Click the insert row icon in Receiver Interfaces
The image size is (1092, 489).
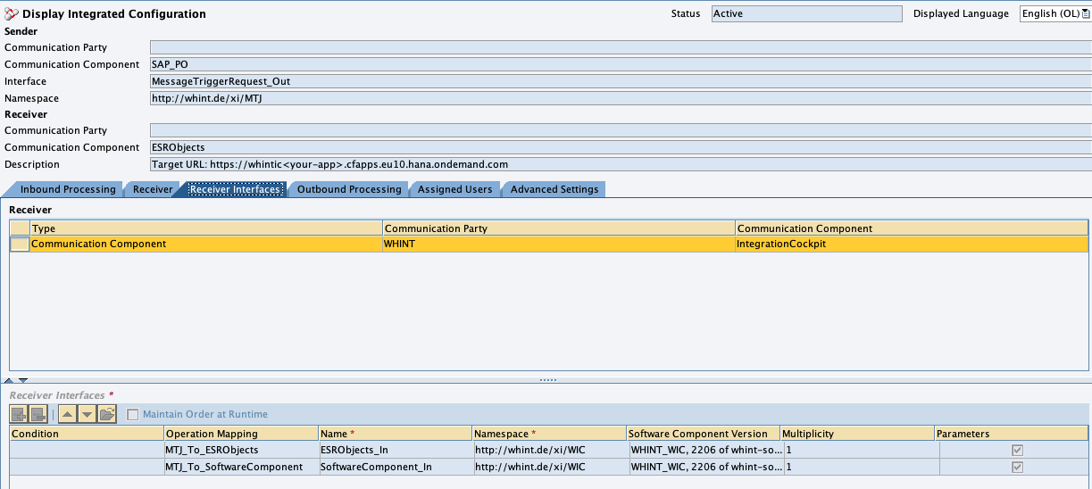point(19,414)
